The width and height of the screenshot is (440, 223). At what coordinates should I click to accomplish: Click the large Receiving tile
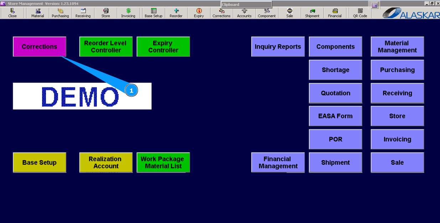[397, 93]
